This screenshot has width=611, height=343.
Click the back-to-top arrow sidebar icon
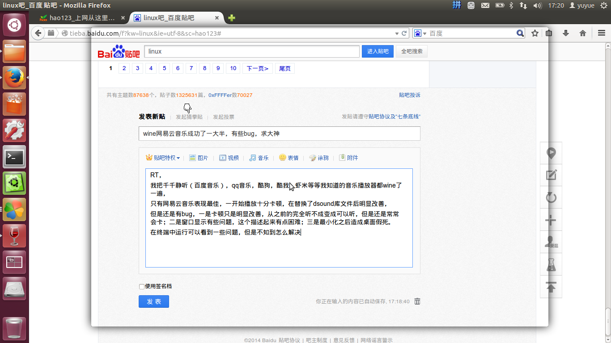coord(551,287)
